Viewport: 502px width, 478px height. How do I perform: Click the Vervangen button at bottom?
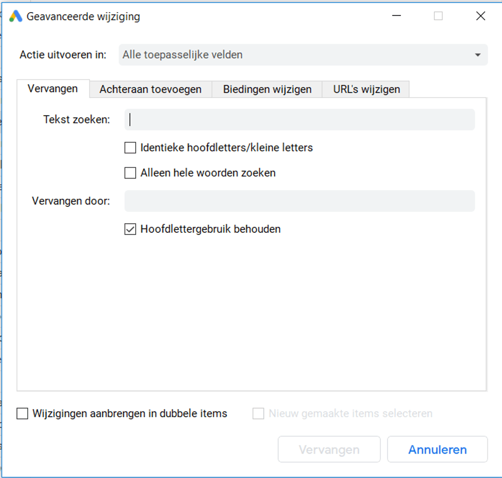click(x=329, y=449)
